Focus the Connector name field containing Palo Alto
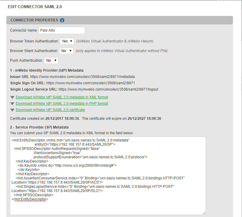The width and height of the screenshot is (242, 217). click(61, 30)
